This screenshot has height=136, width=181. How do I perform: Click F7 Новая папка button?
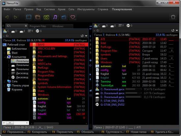click(x=136, y=132)
